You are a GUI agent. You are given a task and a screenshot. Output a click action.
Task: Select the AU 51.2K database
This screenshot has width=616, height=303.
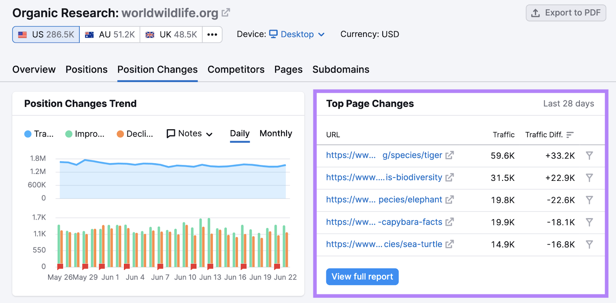tap(110, 35)
